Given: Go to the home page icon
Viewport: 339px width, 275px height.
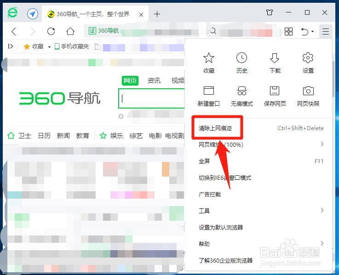Looking at the screenshot, I should coord(70,31).
